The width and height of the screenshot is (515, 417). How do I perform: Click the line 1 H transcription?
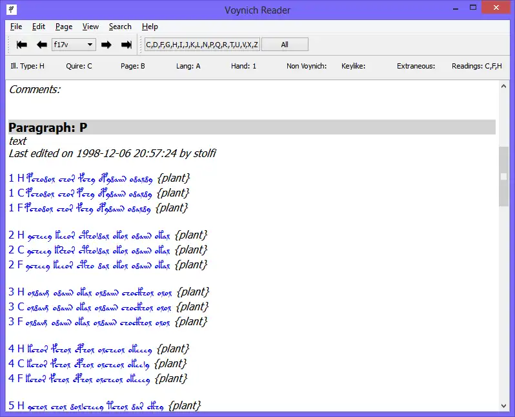coord(99,178)
